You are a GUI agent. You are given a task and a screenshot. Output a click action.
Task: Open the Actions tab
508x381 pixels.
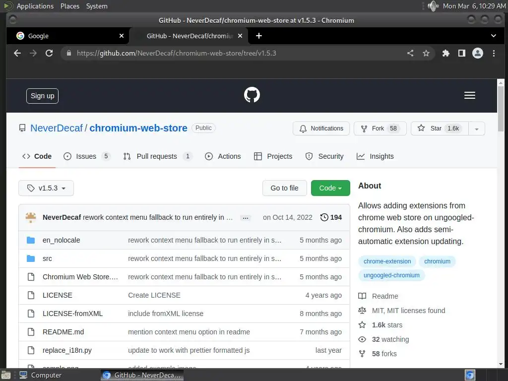[223, 156]
